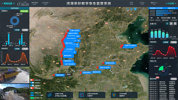Open the user location map icon
Screen dimensions: 178x100
[128, 9]
